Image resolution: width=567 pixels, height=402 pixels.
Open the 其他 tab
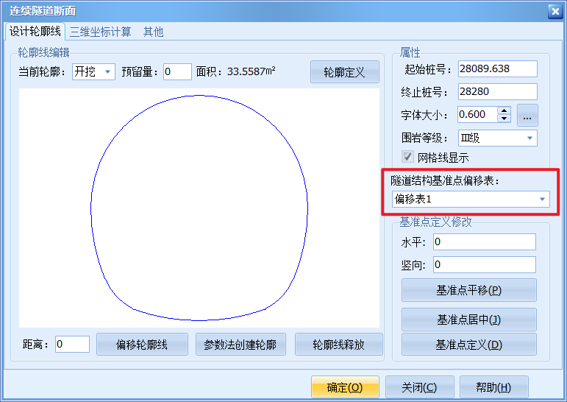(x=153, y=32)
